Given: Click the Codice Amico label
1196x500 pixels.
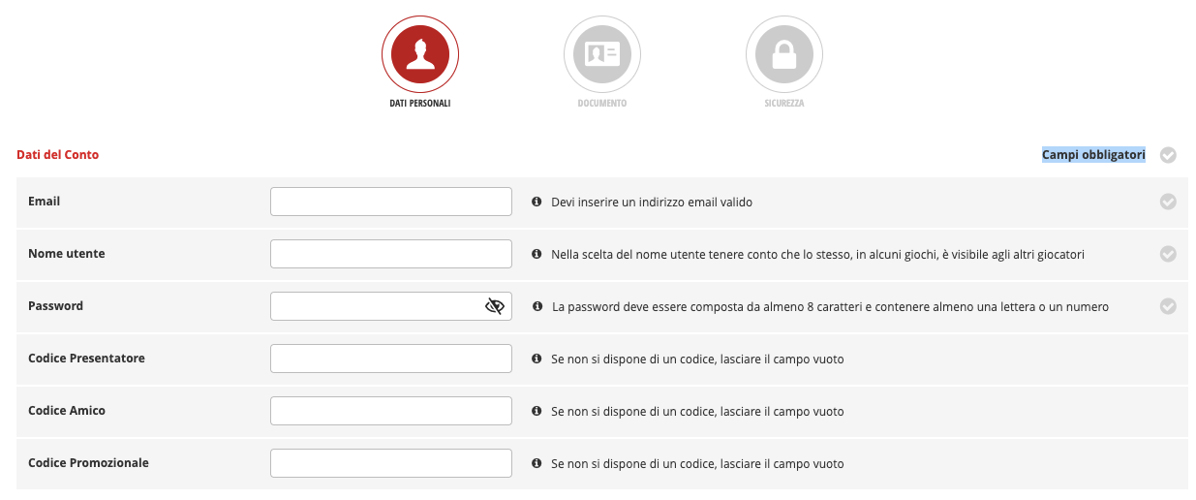Looking at the screenshot, I should (67, 411).
